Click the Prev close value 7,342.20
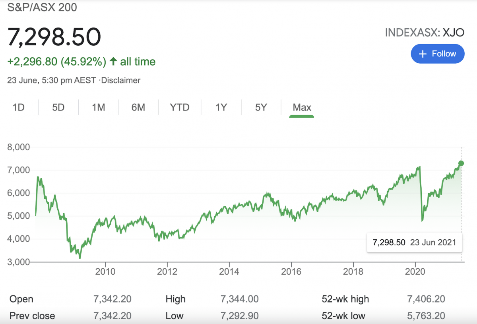 point(112,316)
